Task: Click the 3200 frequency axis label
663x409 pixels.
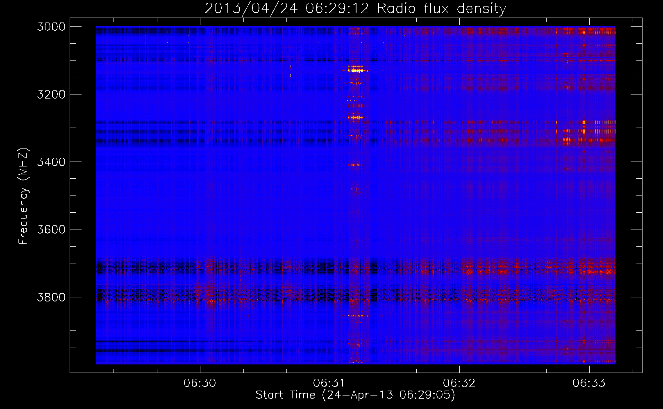Action: pos(51,94)
